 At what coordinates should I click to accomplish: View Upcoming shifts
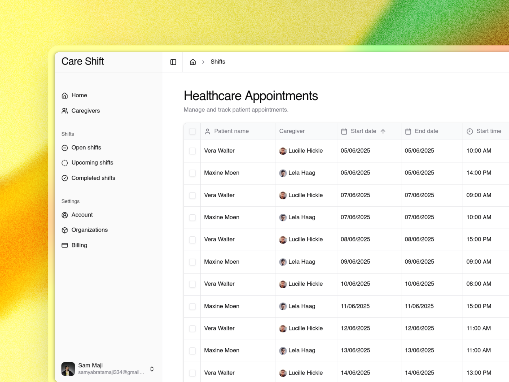tap(92, 163)
